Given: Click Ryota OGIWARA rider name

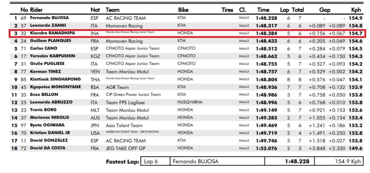Looking at the screenshot, I should pos(47,125).
